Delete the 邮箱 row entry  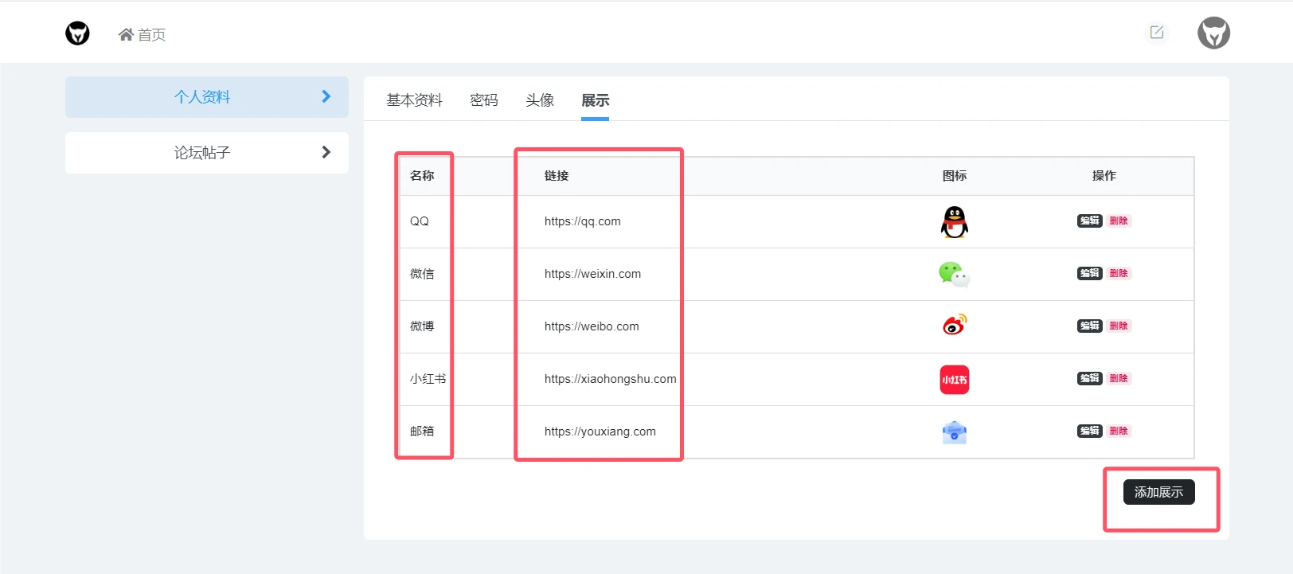tap(1119, 431)
